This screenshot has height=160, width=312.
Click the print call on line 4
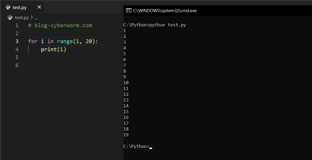click(48, 49)
